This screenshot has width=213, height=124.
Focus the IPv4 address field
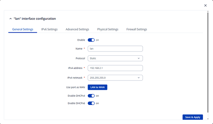[x=115, y=68]
